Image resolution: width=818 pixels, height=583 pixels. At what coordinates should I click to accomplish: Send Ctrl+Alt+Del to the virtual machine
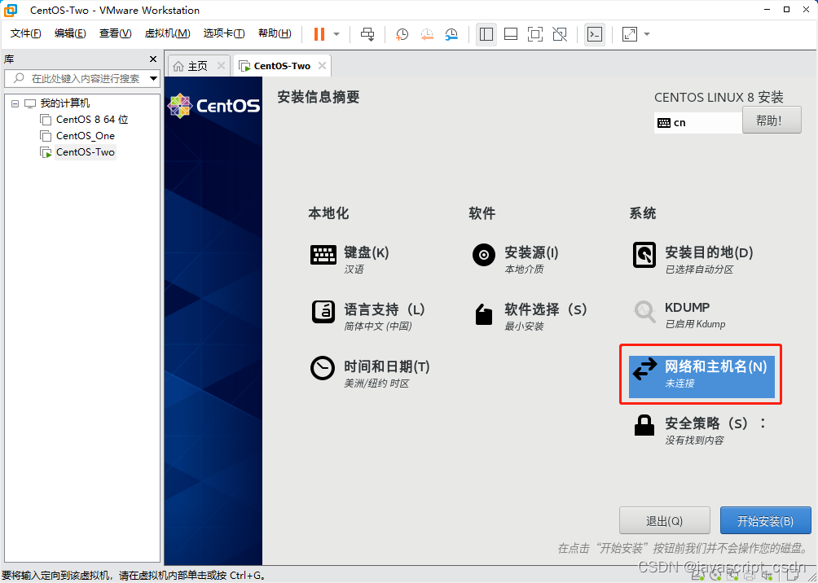pos(367,34)
